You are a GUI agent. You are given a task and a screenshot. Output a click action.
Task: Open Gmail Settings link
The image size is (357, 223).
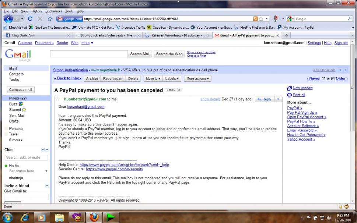coord(314,43)
